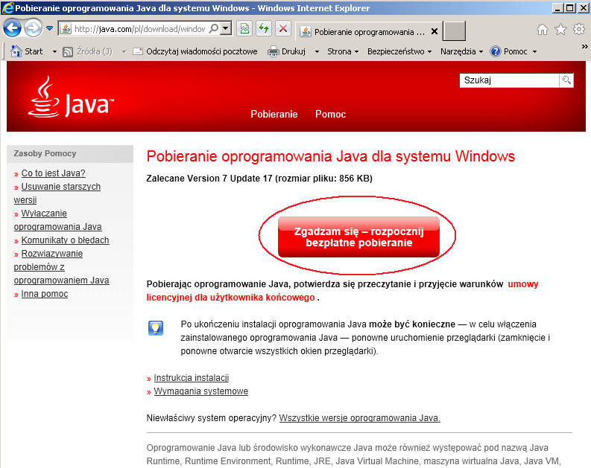Open the 'Inna pomoc' sidebar link
The height and width of the screenshot is (468, 591).
tap(45, 294)
